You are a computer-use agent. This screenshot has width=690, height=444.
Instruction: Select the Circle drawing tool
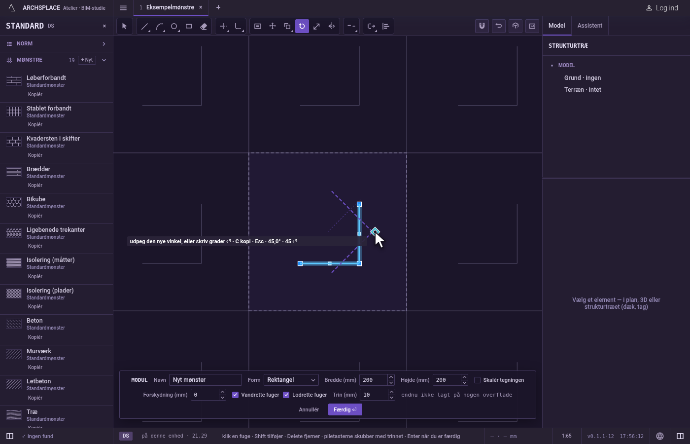tap(174, 26)
